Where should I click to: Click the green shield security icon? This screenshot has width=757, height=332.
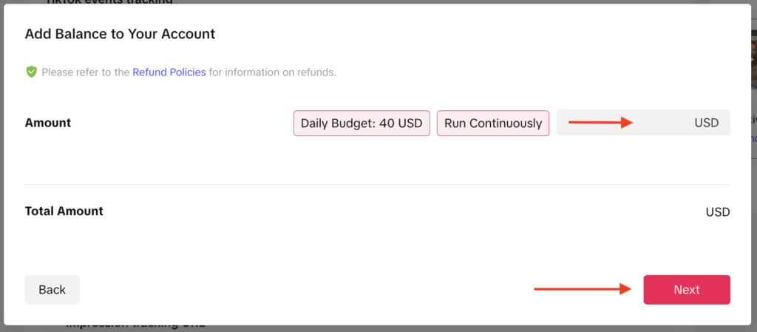point(31,72)
